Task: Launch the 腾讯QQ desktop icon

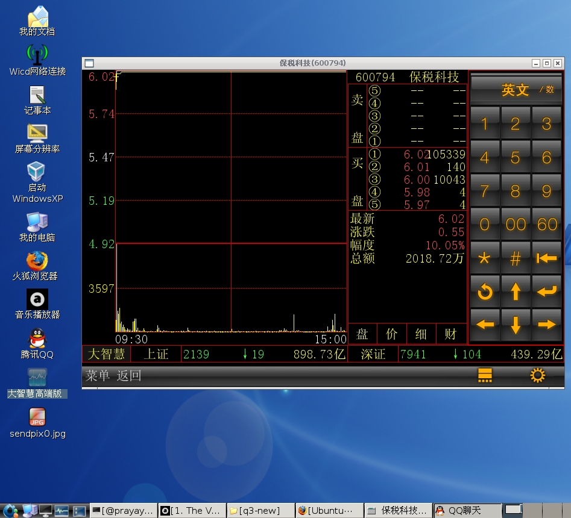Action: (x=37, y=344)
